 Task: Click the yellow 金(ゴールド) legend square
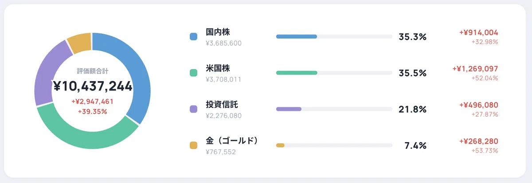click(193, 145)
